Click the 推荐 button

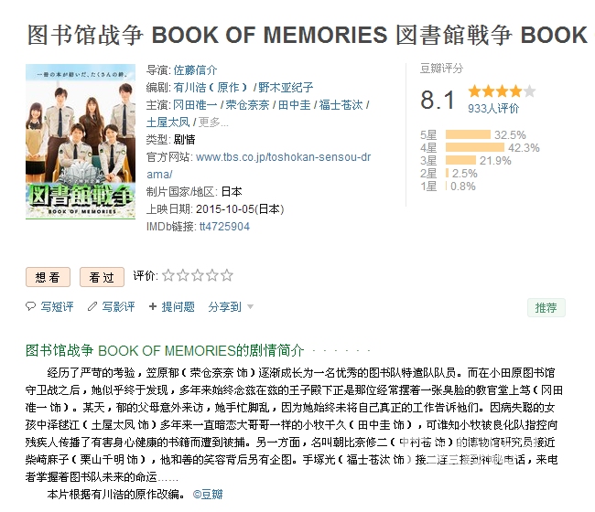546,308
